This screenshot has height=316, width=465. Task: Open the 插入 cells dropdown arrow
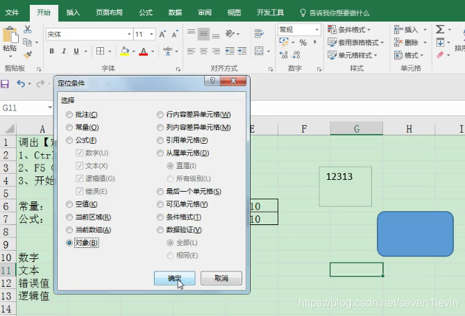tap(425, 30)
